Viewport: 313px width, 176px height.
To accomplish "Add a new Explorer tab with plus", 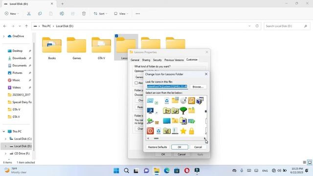I will coord(62,3).
